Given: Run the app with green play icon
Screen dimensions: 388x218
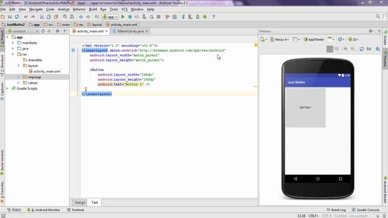Looking at the screenshot, I should 122,17.
